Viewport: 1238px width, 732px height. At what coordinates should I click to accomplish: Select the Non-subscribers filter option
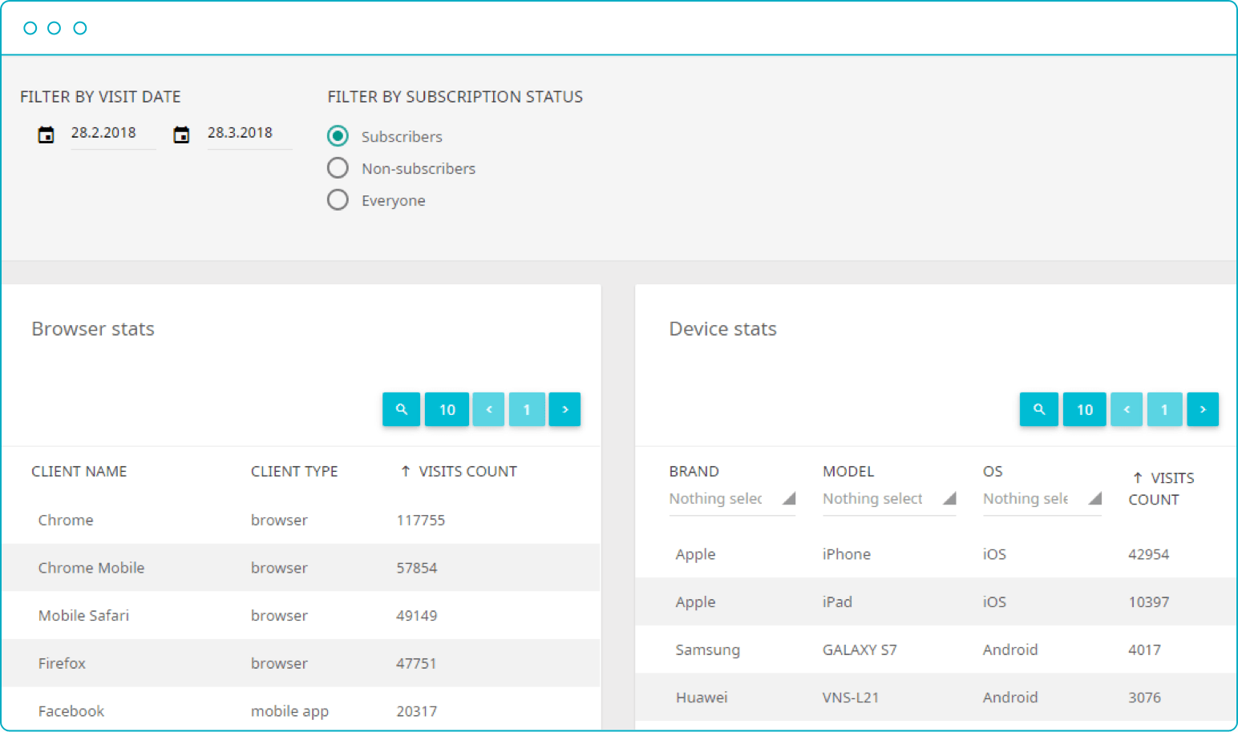click(x=338, y=167)
